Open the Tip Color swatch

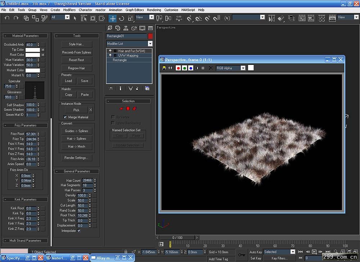click(x=33, y=50)
